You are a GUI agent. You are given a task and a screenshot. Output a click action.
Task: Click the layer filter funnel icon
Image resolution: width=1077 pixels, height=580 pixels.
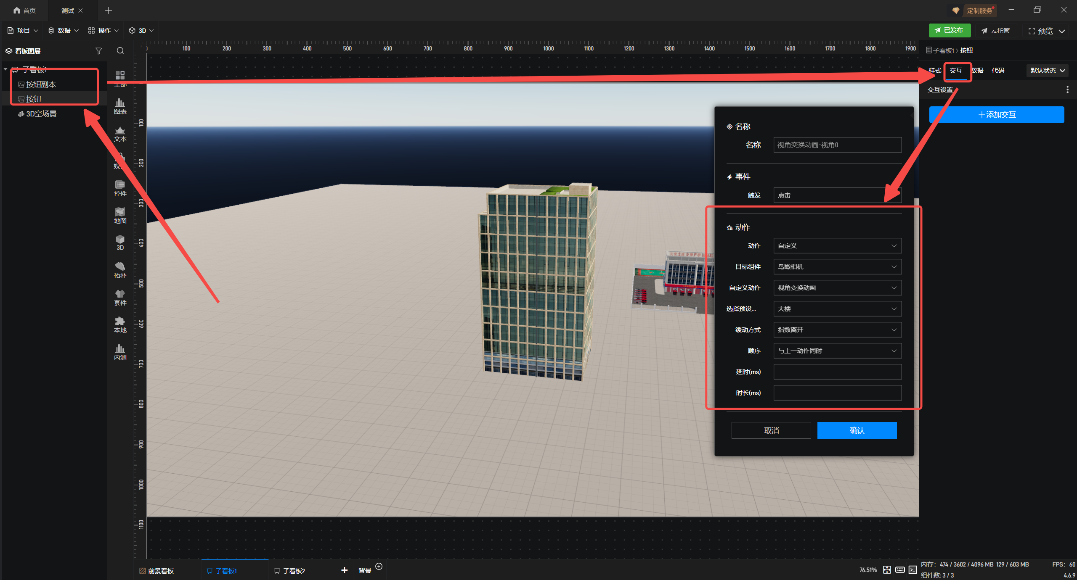[x=99, y=51]
